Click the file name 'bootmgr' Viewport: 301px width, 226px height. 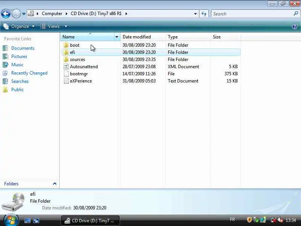[79, 74]
